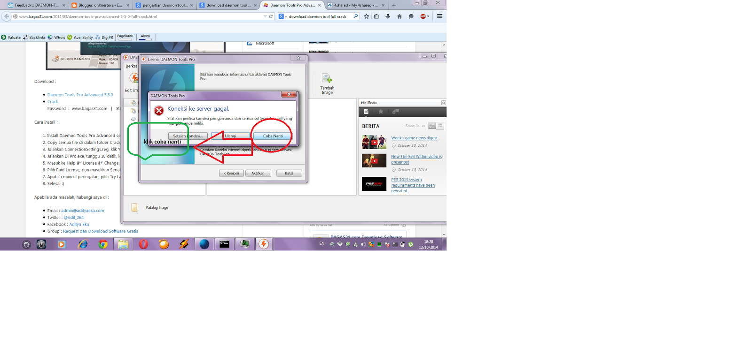Open Google Chrome from taskbar
This screenshot has width=752, height=340.
point(103,244)
